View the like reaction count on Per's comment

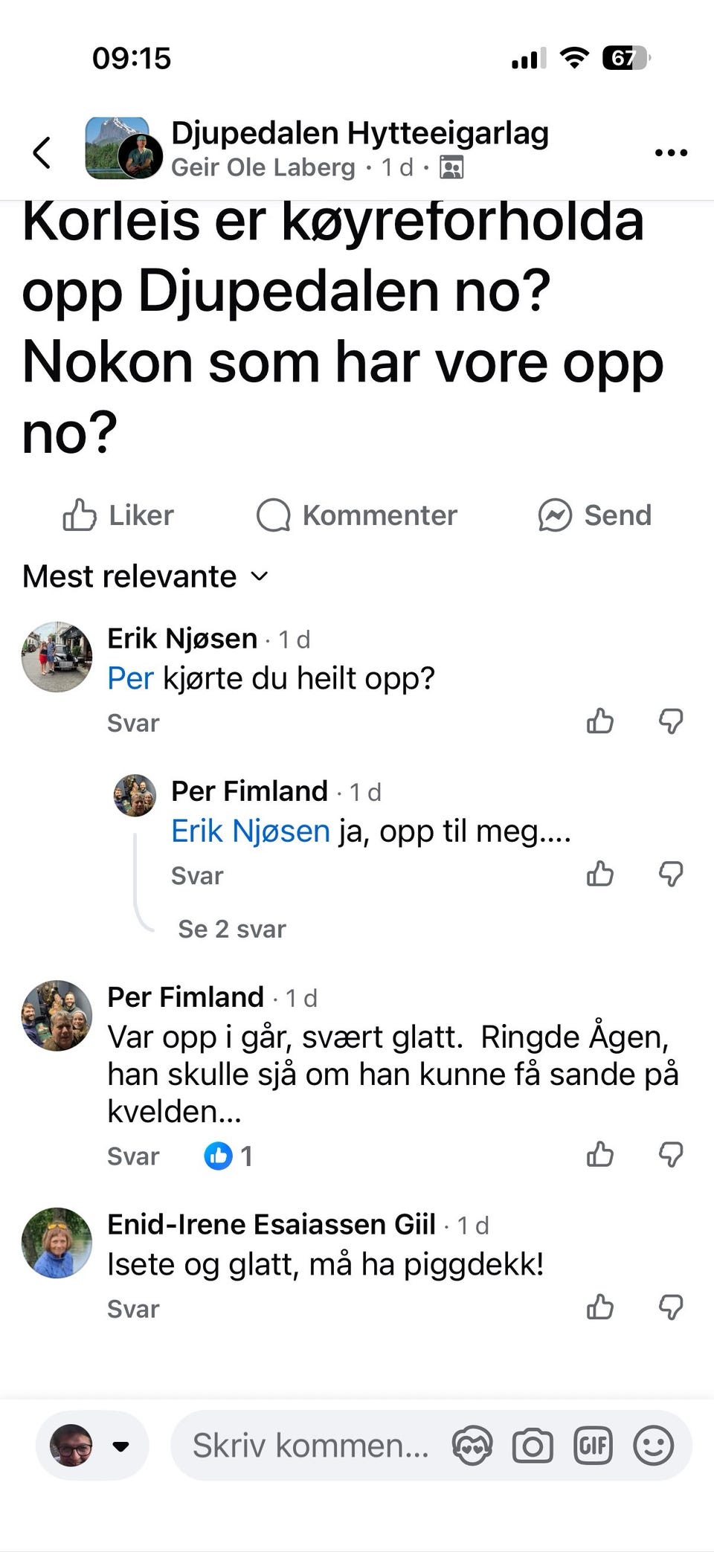coord(228,1156)
